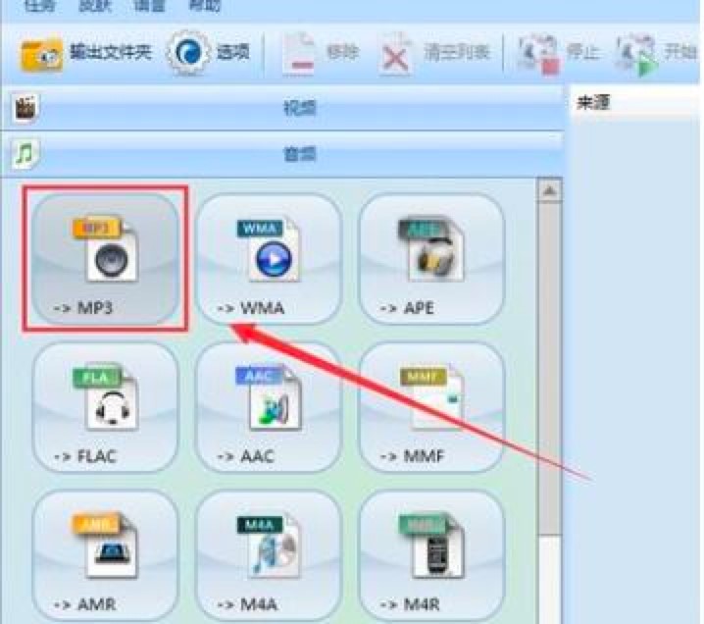Choose the -> AAC format tile
This screenshot has width=704, height=624.
269,407
